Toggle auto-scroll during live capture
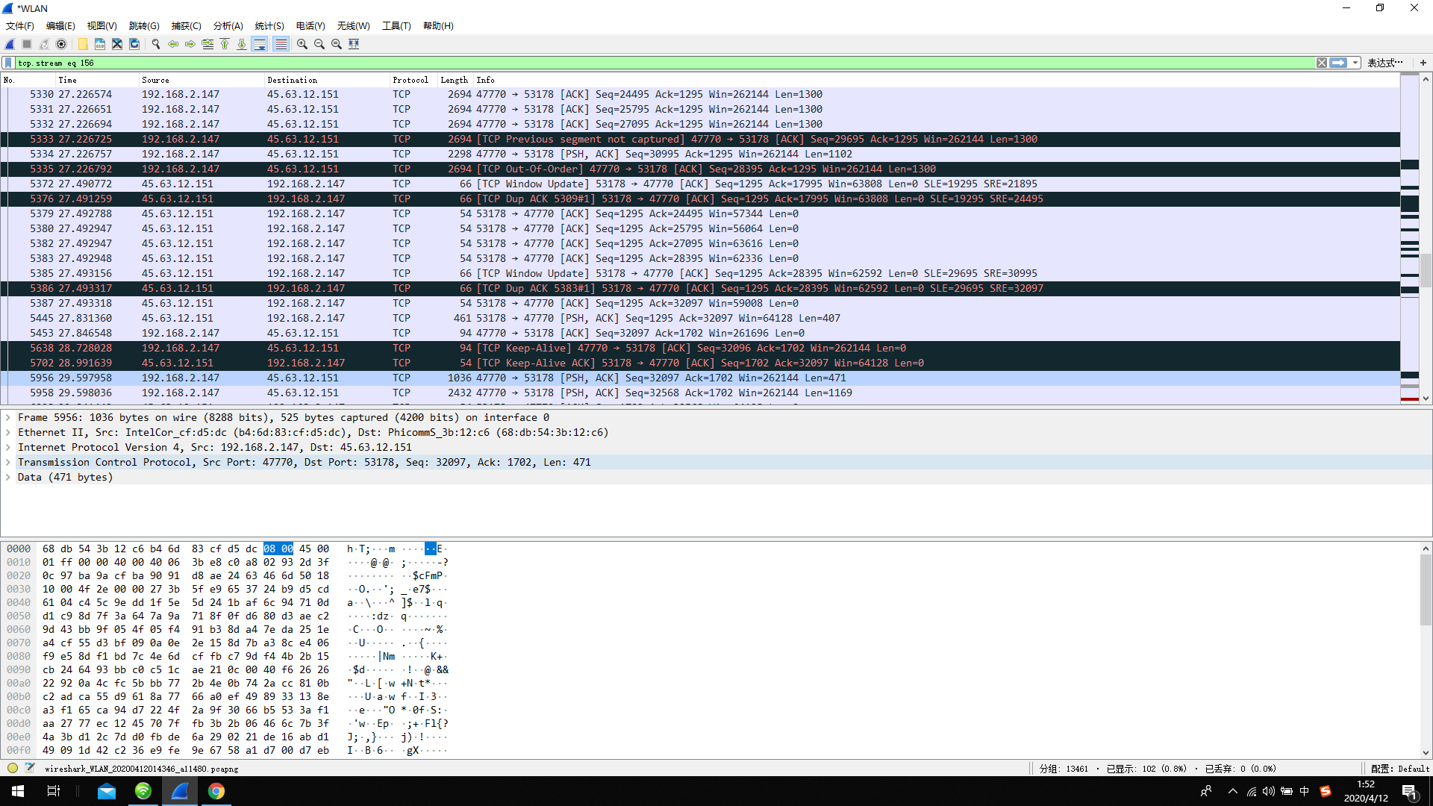 pos(260,44)
